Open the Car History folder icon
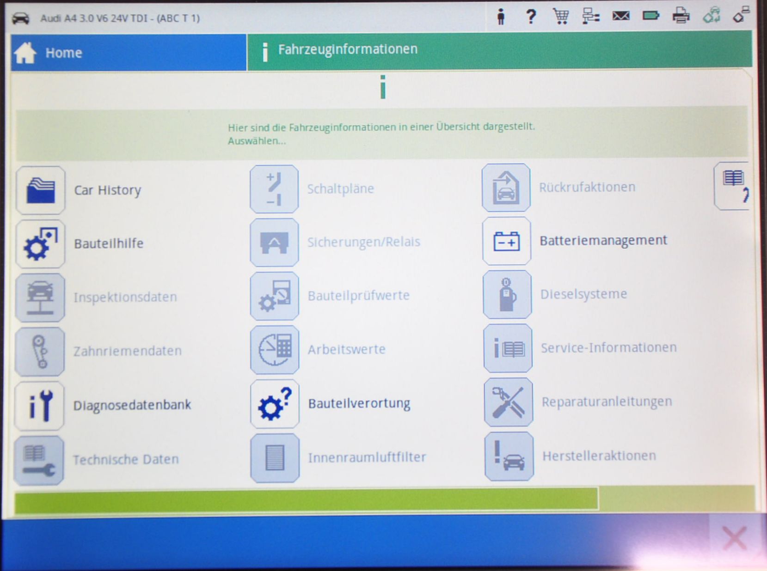This screenshot has width=767, height=571. coord(40,190)
